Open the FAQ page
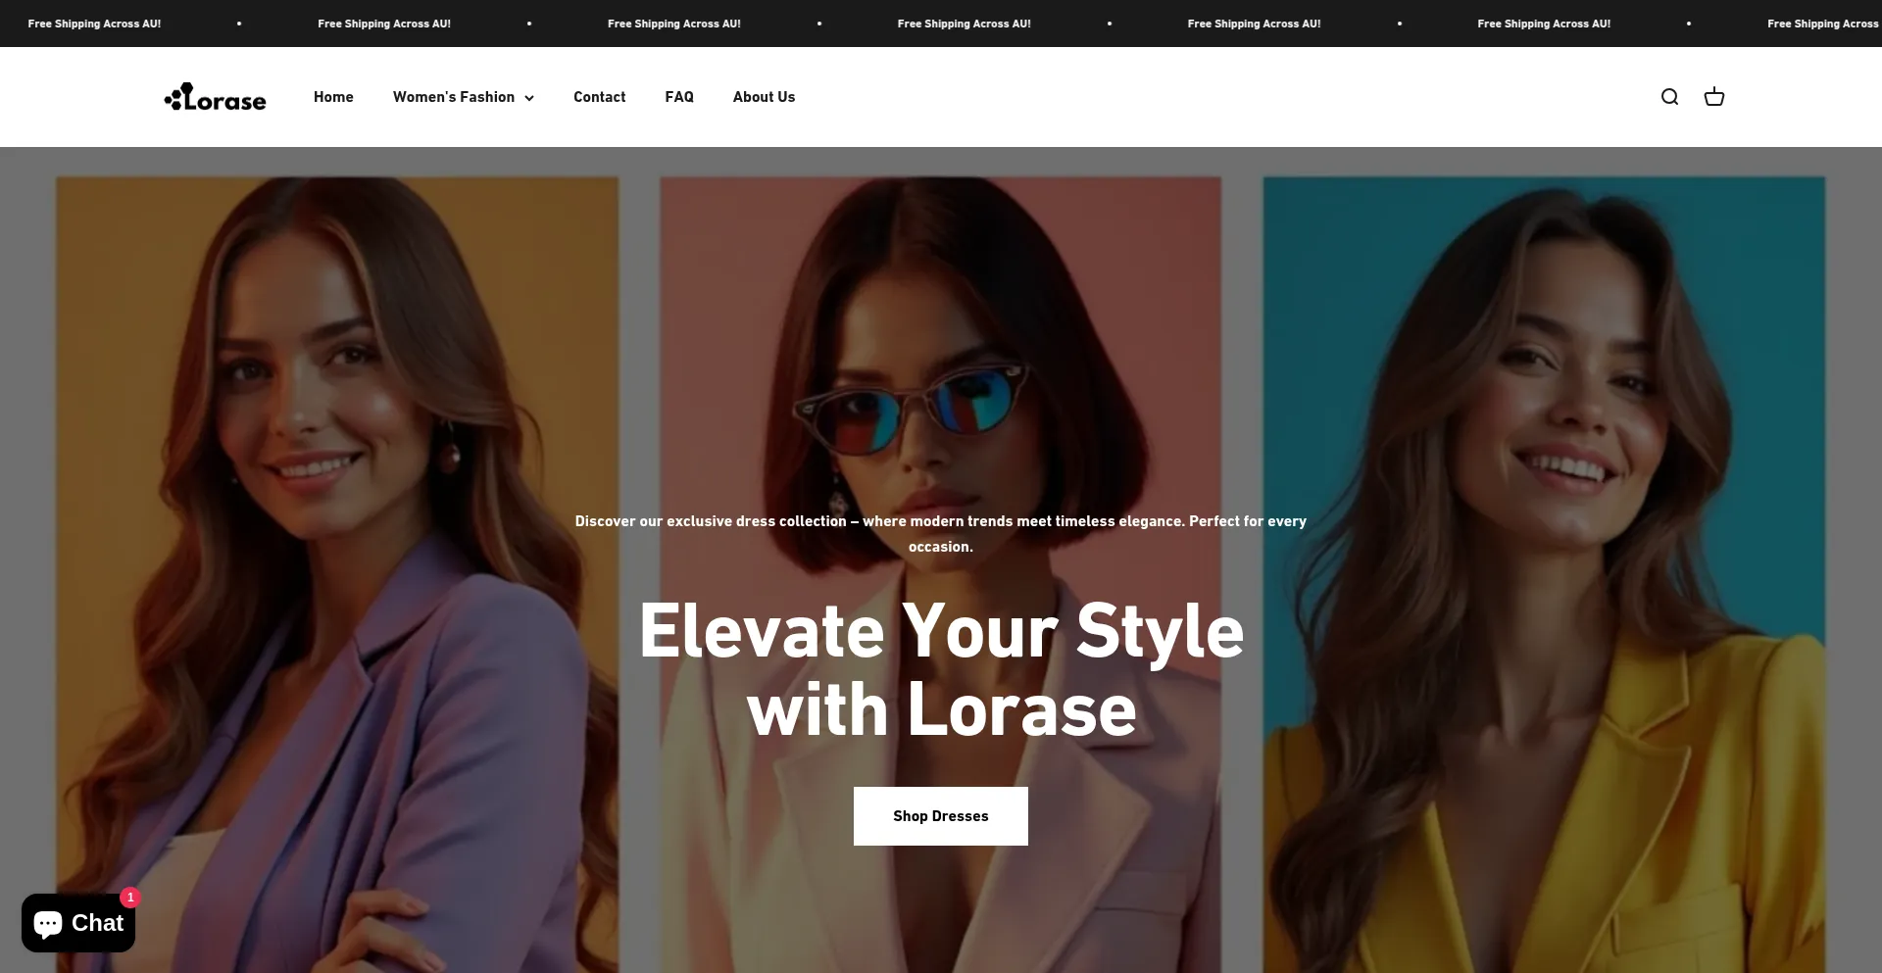The width and height of the screenshot is (1882, 973). coord(679,97)
